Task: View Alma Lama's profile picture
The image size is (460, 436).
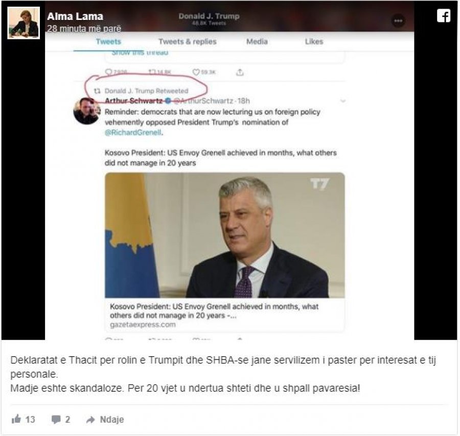Action: click(24, 23)
